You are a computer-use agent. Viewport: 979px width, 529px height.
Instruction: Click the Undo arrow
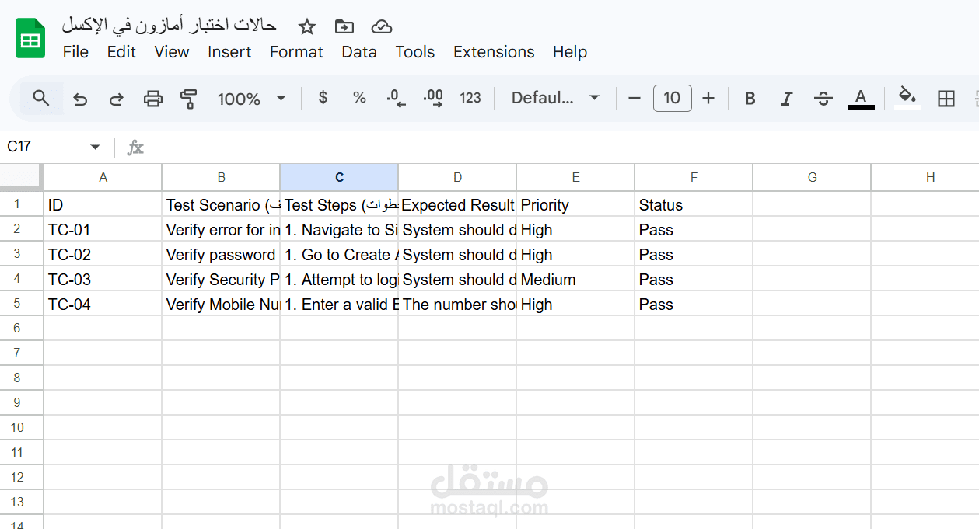79,99
